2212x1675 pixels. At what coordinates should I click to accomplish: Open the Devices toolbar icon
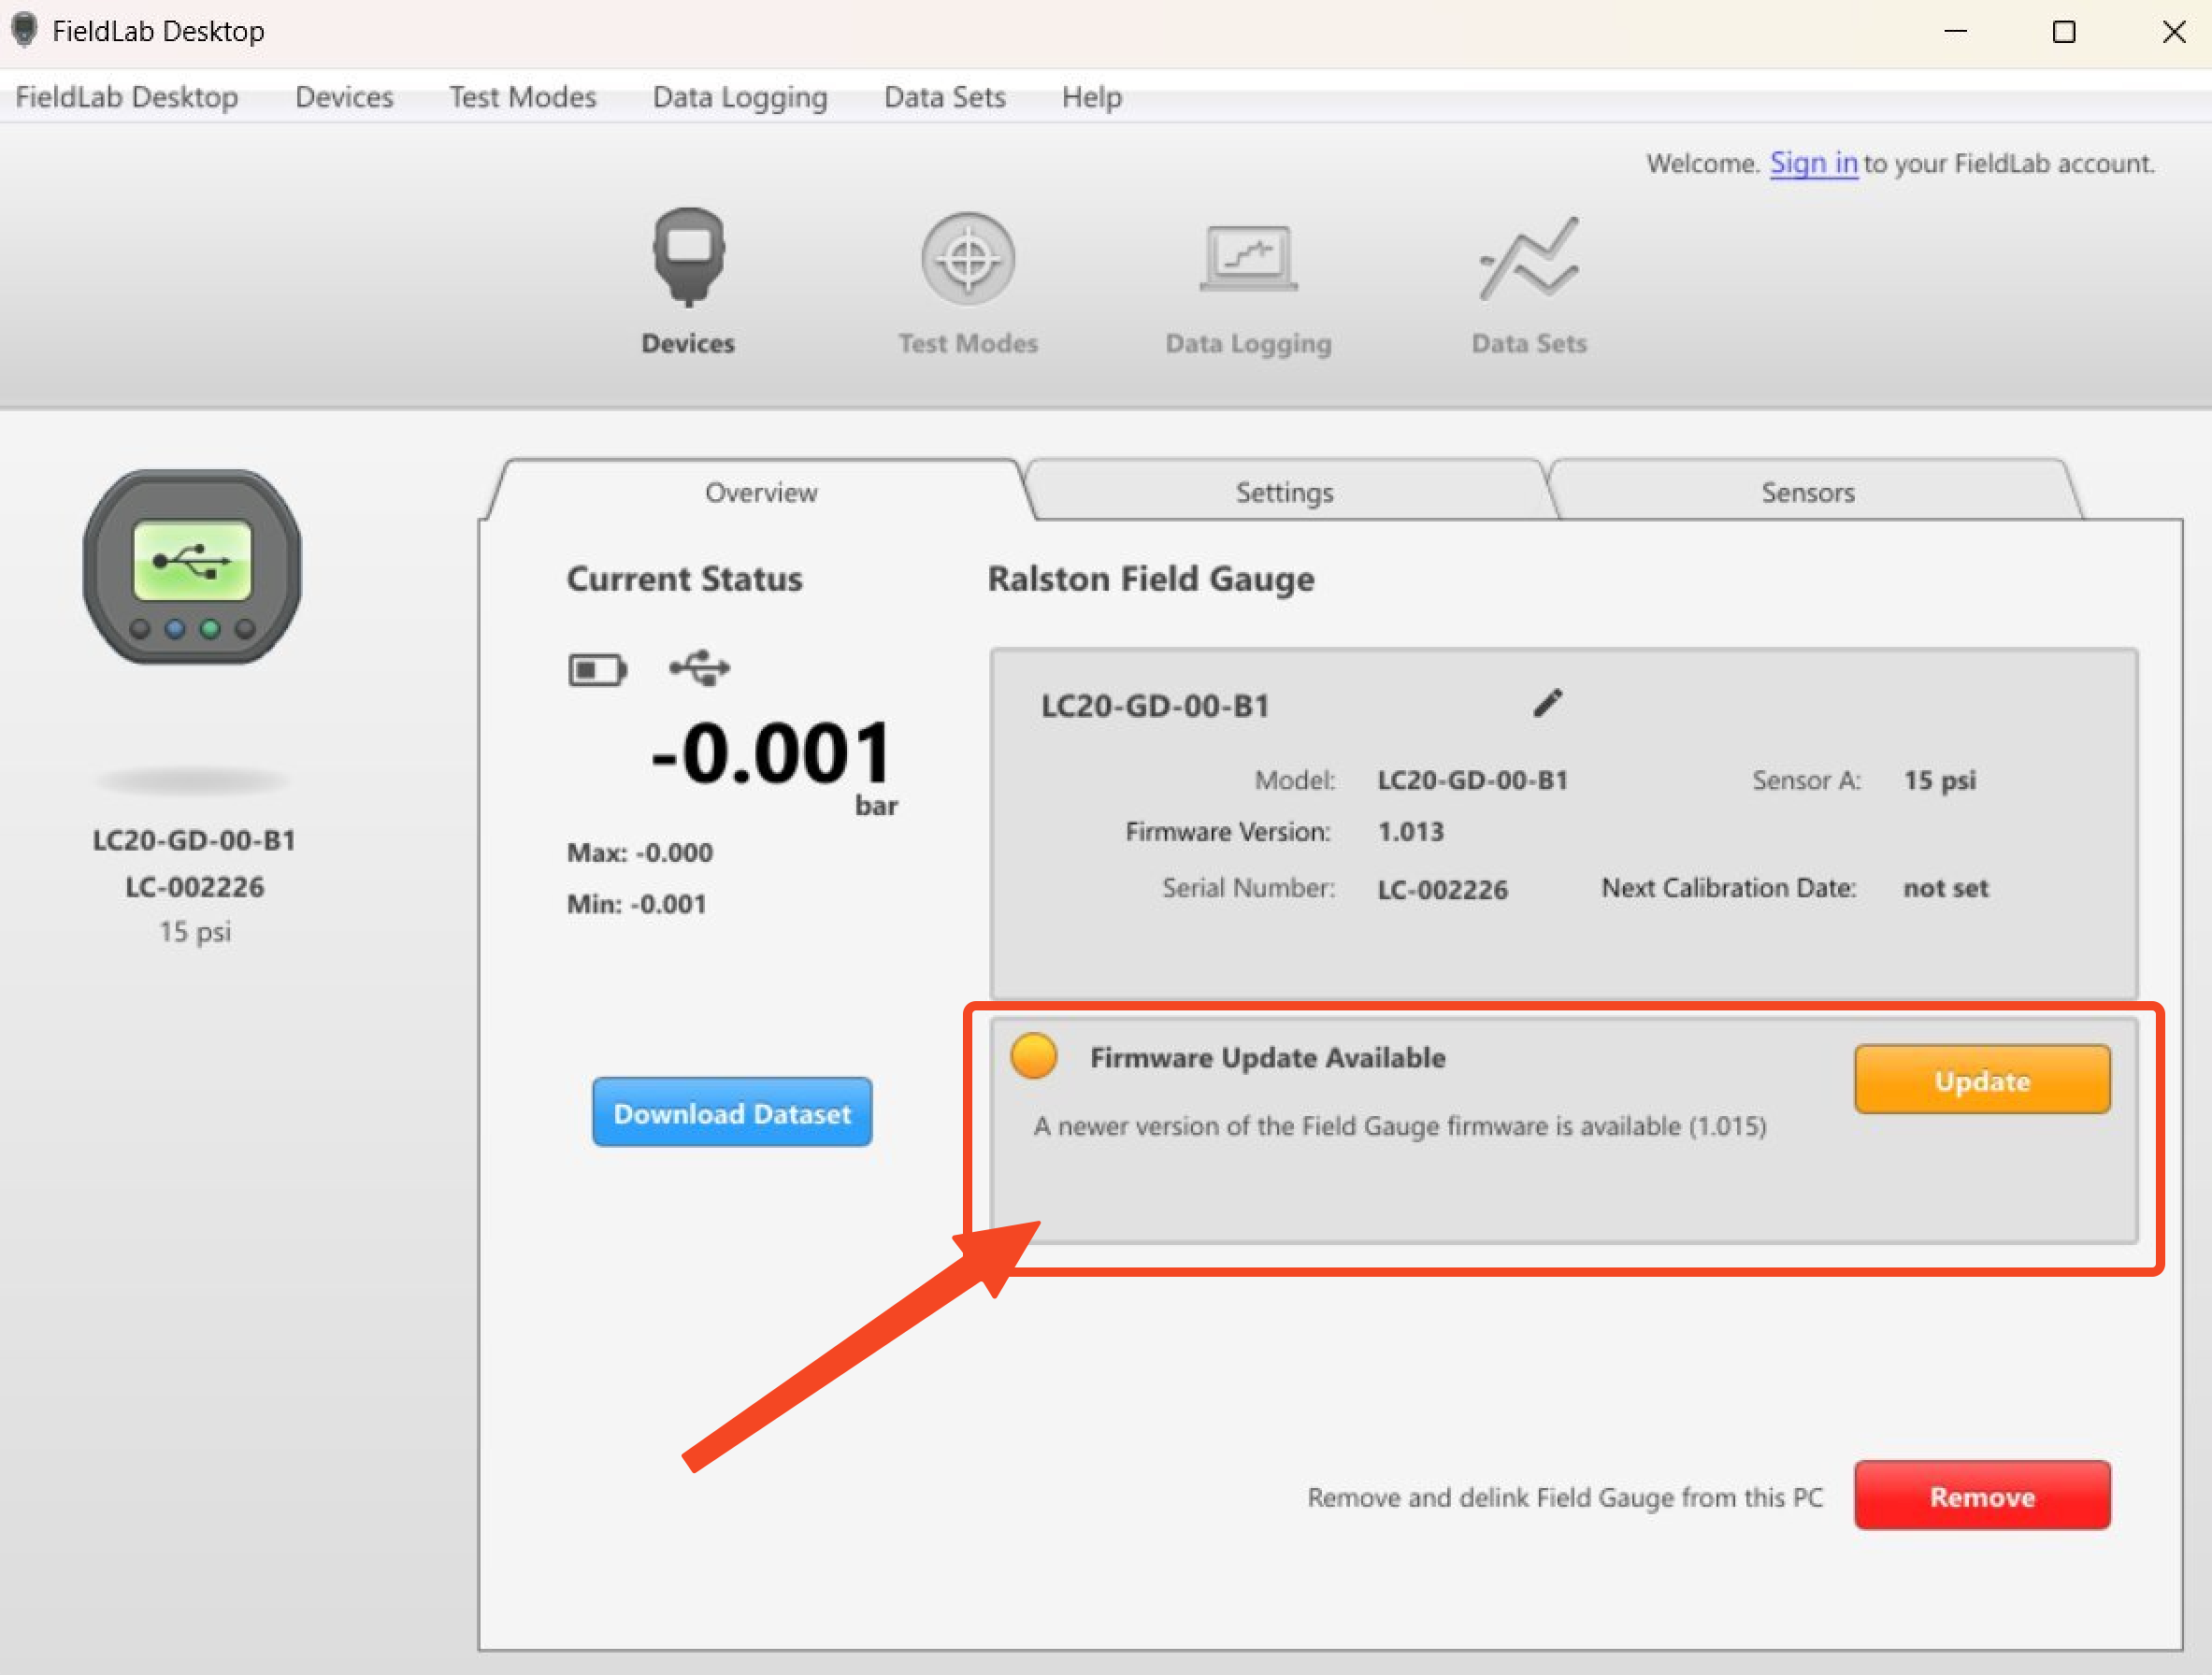[688, 258]
